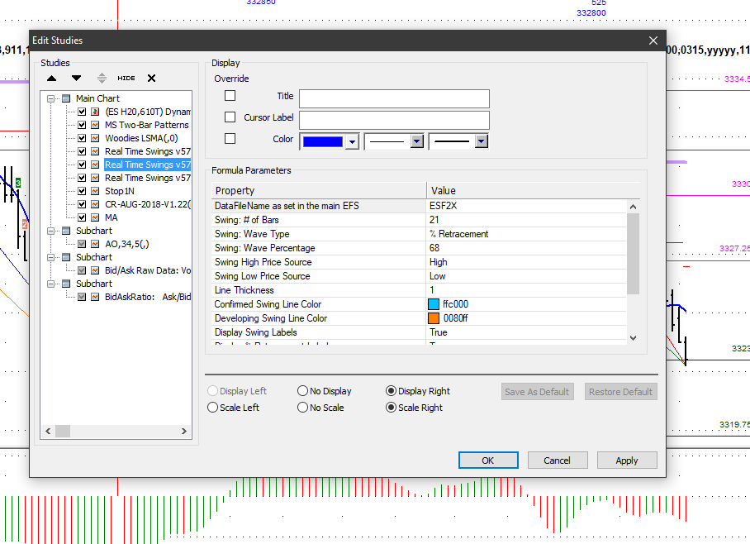Click the icon beside AO,34,5(,)

(x=95, y=244)
